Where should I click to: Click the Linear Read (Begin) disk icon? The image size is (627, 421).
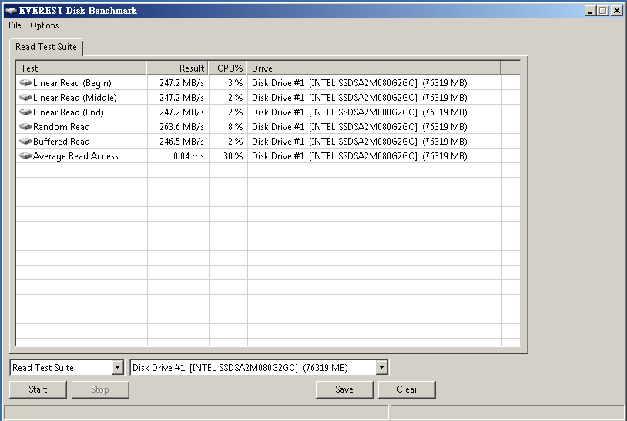click(25, 83)
